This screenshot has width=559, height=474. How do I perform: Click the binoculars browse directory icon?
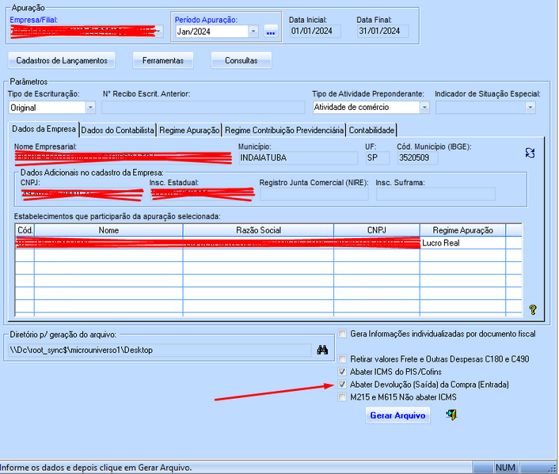click(x=322, y=350)
